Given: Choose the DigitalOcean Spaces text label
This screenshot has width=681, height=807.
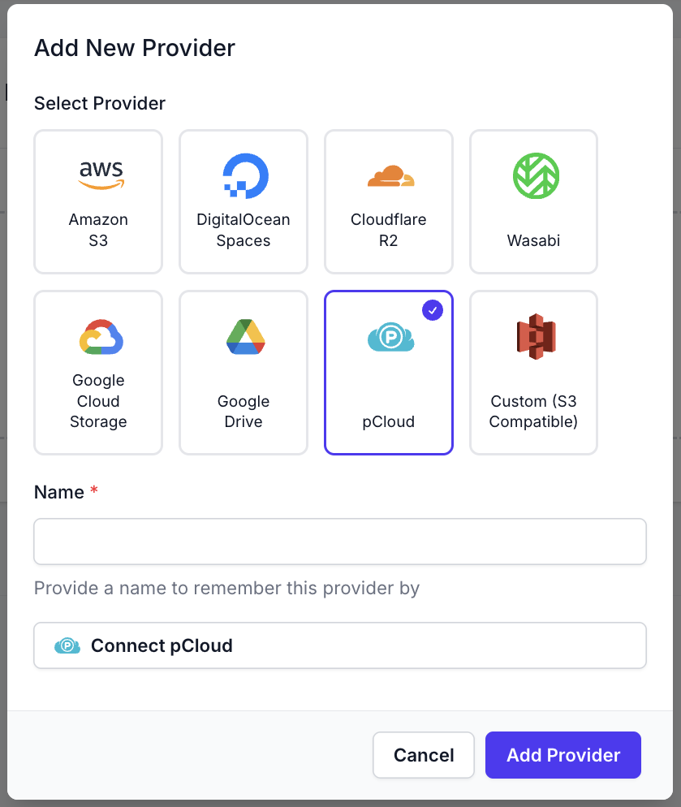Looking at the screenshot, I should pos(244,231).
